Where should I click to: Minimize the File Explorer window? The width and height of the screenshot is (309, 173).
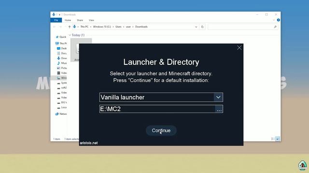(x=257, y=14)
